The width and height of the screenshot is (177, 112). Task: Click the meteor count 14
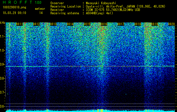click(41, 13)
